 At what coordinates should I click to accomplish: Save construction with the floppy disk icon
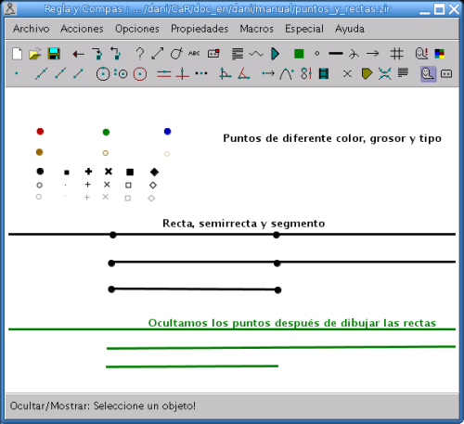54,54
